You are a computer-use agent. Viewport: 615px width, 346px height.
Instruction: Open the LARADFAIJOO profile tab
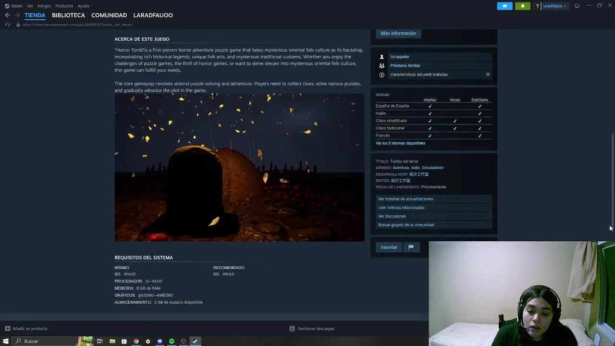[153, 15]
